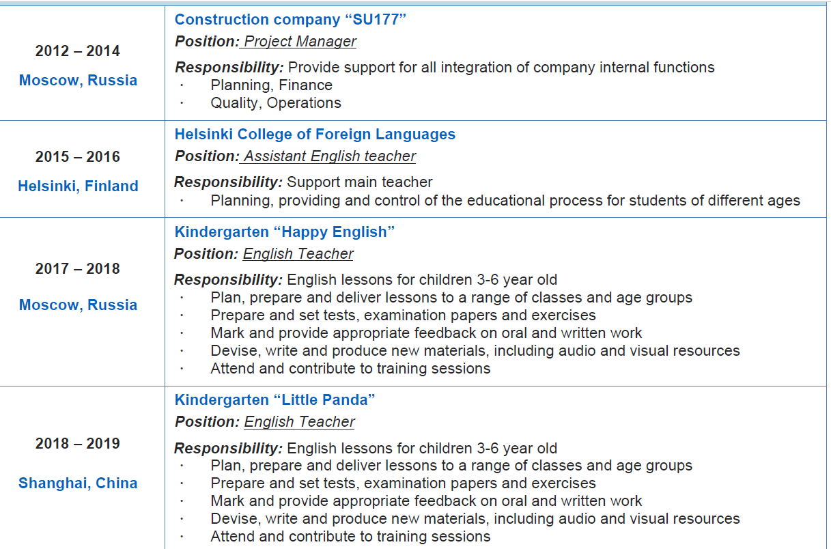The height and width of the screenshot is (549, 831).
Task: Click English Teacher under Little Panda
Action: click(299, 422)
